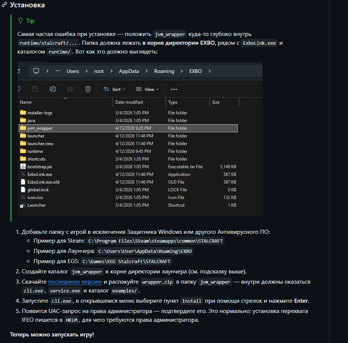
Task: Click the java folder icon
Action: click(23, 120)
